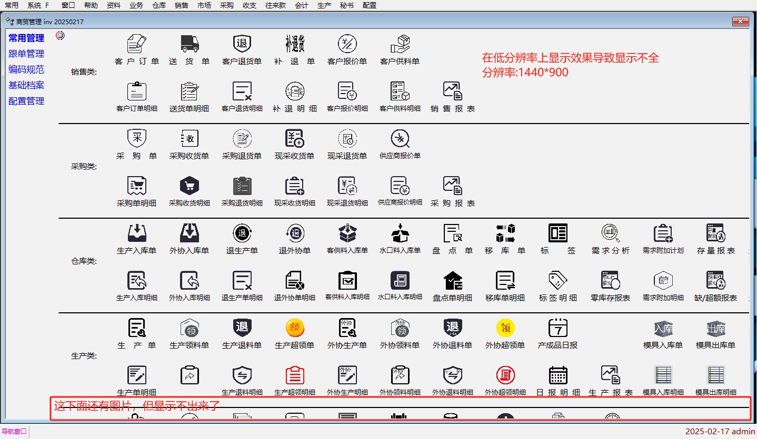Open the 客户订单 (customer order) icon
This screenshot has width=757, height=439.
tap(137, 44)
